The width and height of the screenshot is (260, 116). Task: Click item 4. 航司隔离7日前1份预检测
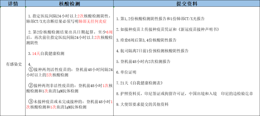(152, 51)
